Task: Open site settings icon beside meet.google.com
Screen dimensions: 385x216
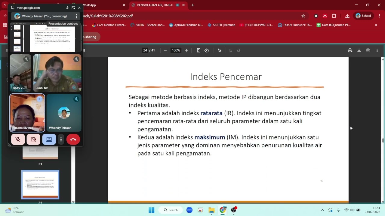Action: 13,8
